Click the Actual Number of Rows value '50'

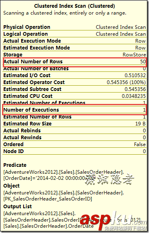143,62
